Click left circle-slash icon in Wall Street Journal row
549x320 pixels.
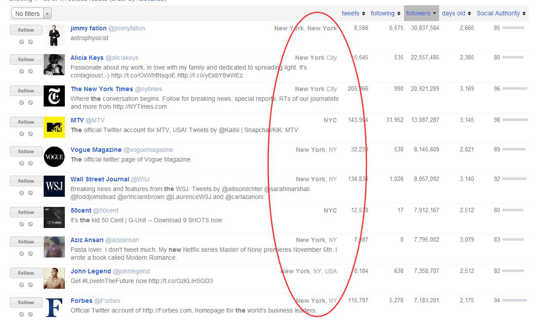(22, 193)
